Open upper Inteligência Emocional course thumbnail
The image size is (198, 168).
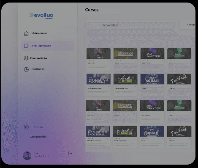point(98,79)
